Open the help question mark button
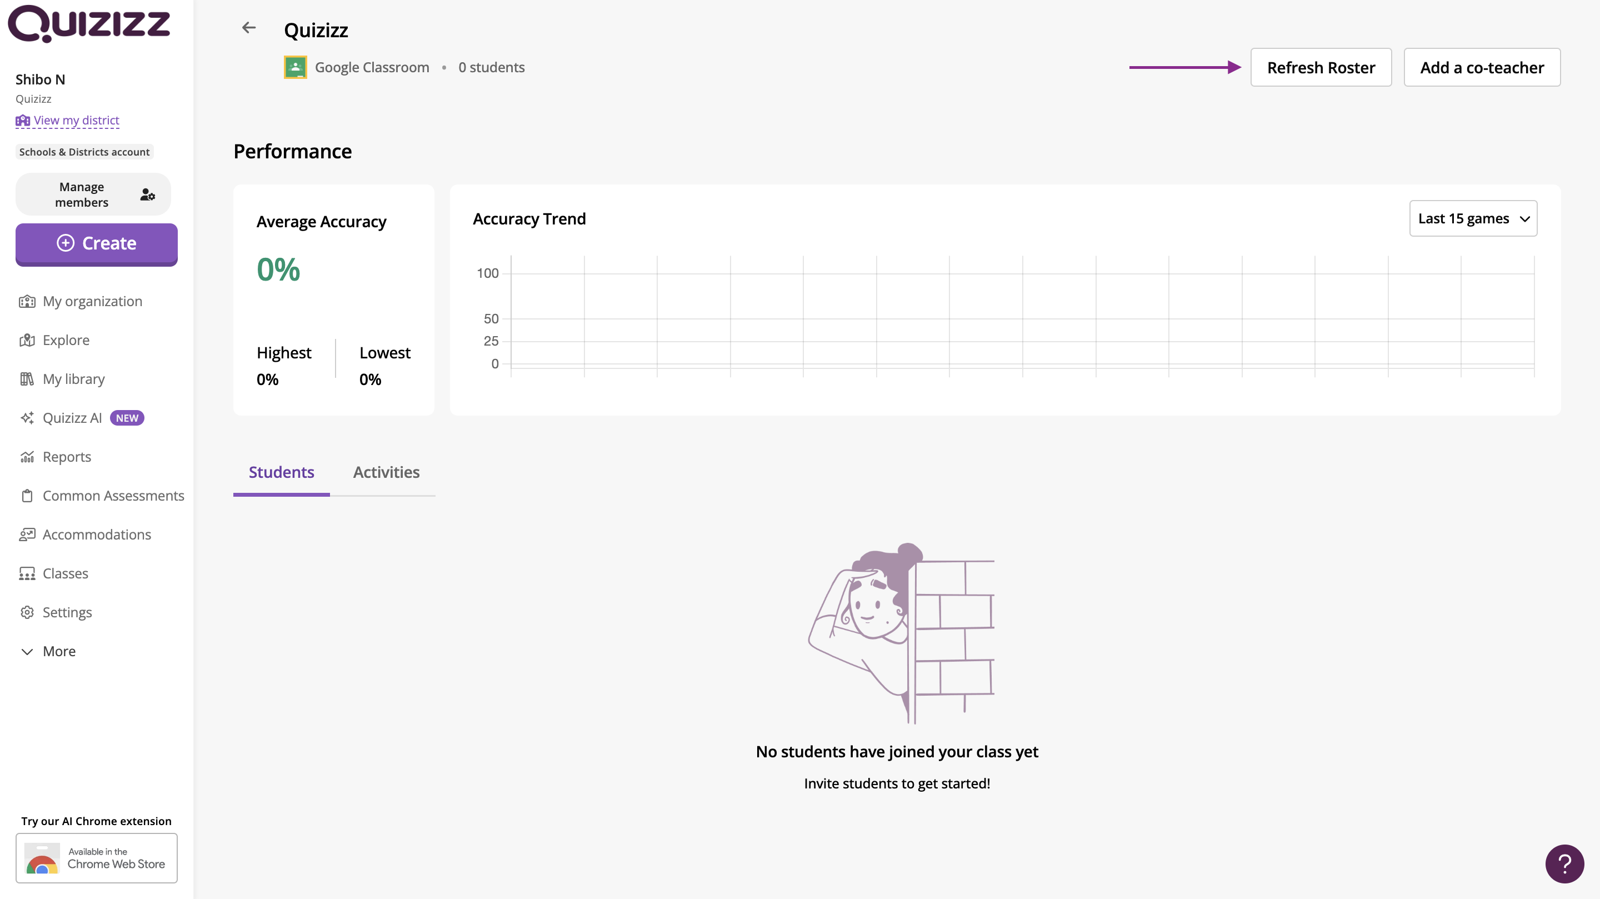The height and width of the screenshot is (899, 1600). pyautogui.click(x=1564, y=863)
